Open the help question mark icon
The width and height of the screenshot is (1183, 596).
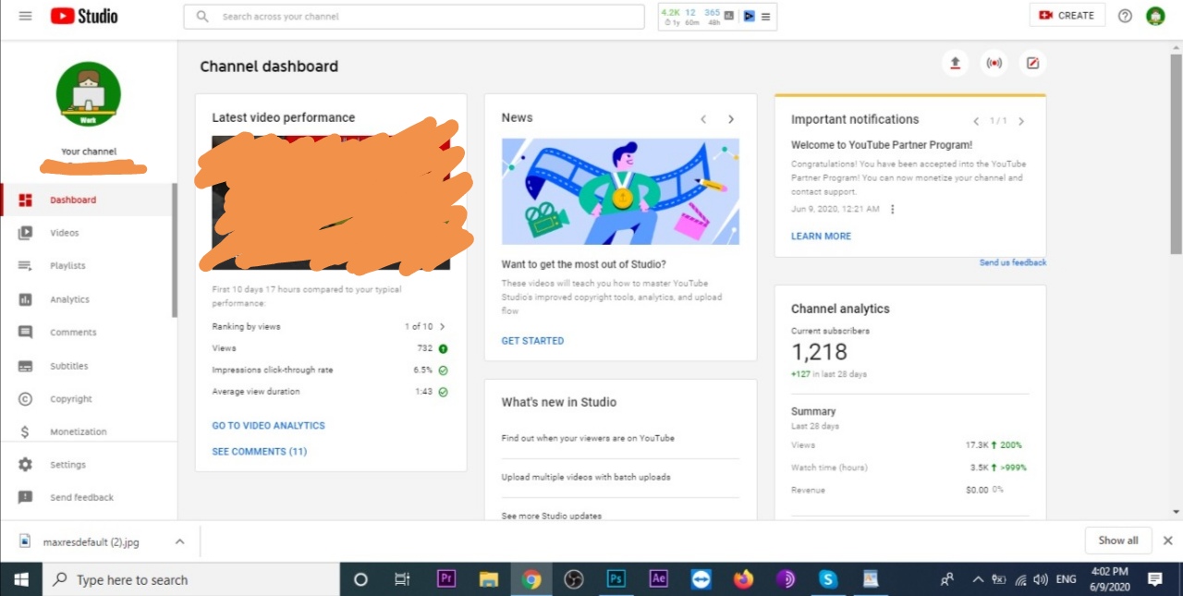pos(1125,16)
